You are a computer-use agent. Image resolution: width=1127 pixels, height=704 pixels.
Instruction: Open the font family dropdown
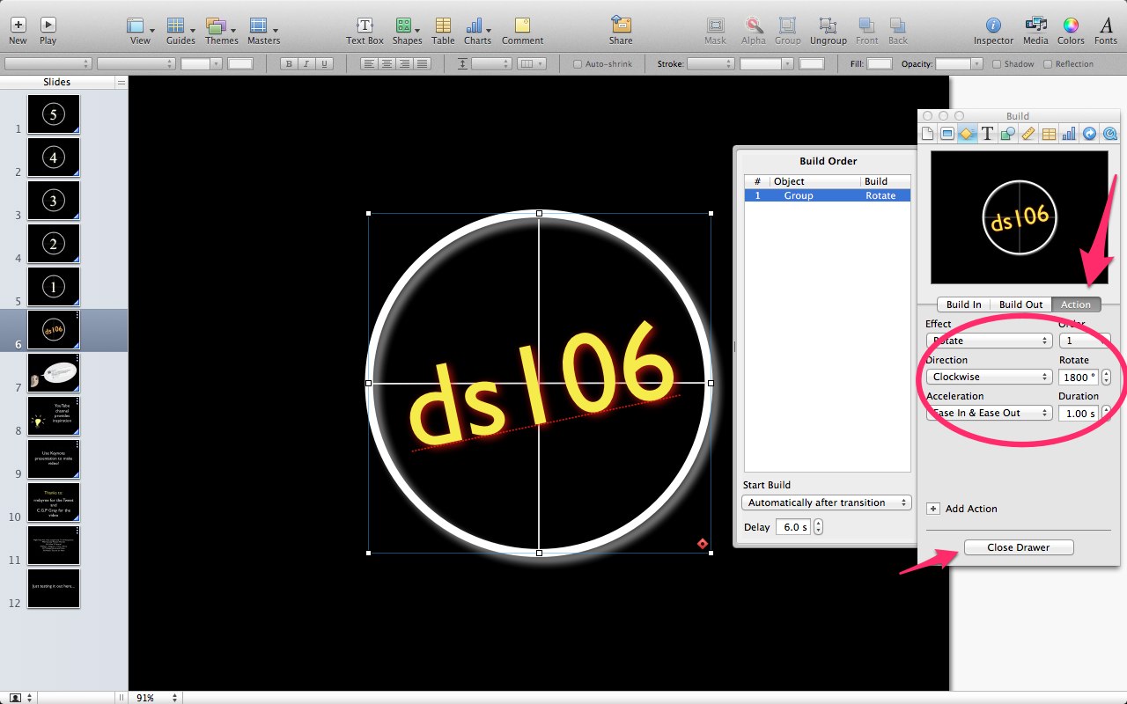[x=48, y=63]
